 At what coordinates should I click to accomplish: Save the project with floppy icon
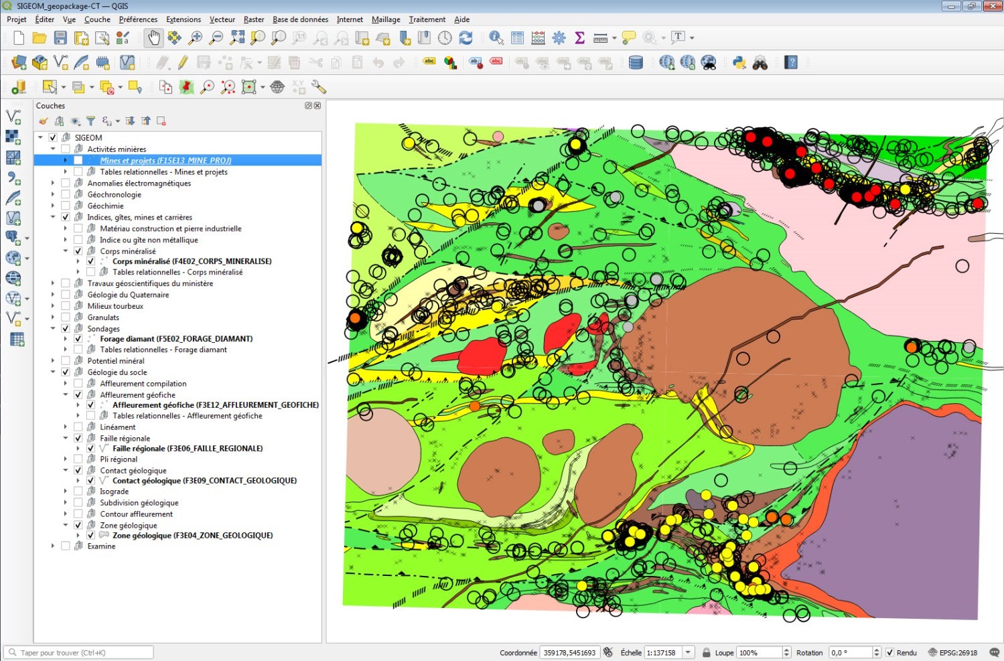click(x=60, y=38)
